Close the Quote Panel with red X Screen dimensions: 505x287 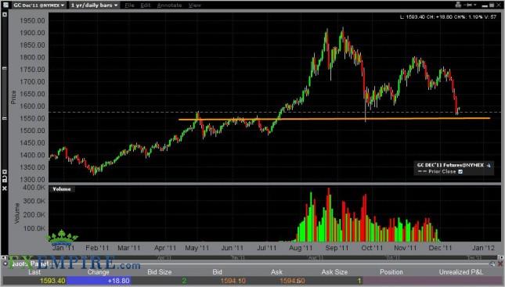(500, 264)
